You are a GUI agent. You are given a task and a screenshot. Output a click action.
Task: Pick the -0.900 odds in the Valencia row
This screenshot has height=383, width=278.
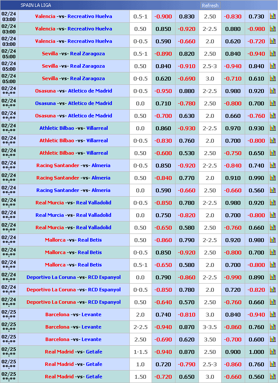[x=163, y=16]
